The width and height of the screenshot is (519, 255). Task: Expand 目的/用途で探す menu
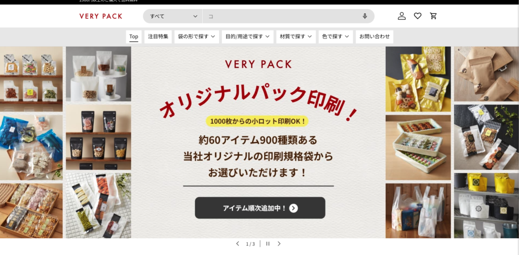247,37
